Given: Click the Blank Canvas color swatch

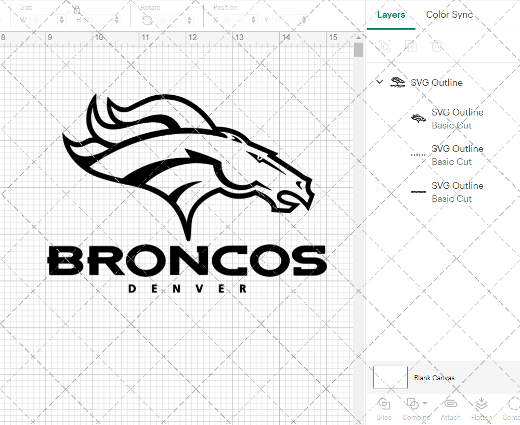Looking at the screenshot, I should (391, 378).
